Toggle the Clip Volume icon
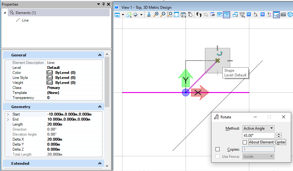 (x=276, y=15)
